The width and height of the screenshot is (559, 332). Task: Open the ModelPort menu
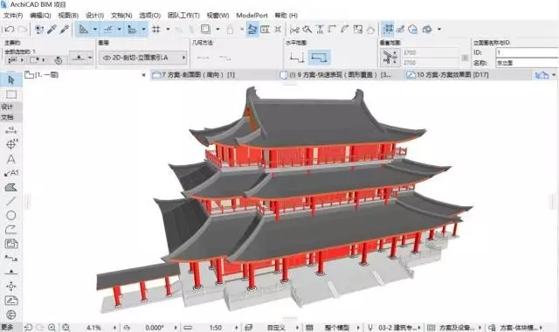(x=252, y=16)
